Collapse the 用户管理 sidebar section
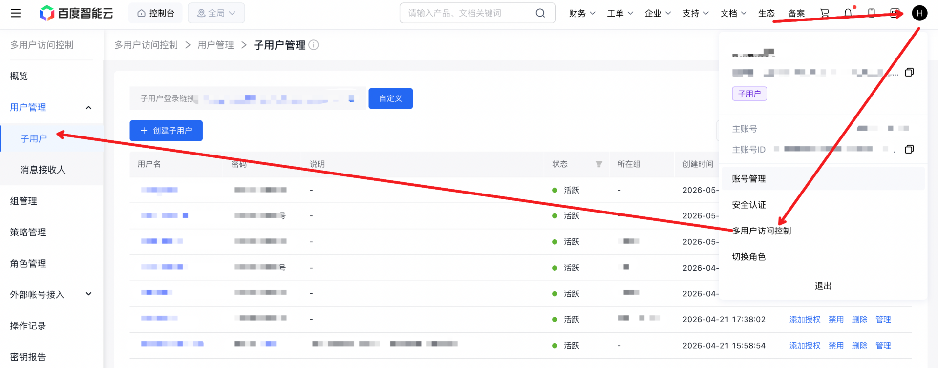This screenshot has height=368, width=938. pyautogui.click(x=88, y=107)
